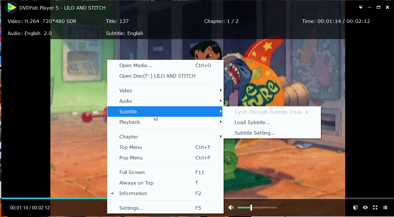The height and width of the screenshot is (217, 394).
Task: Minimize the DVDFab Player window
Action: [369, 7]
